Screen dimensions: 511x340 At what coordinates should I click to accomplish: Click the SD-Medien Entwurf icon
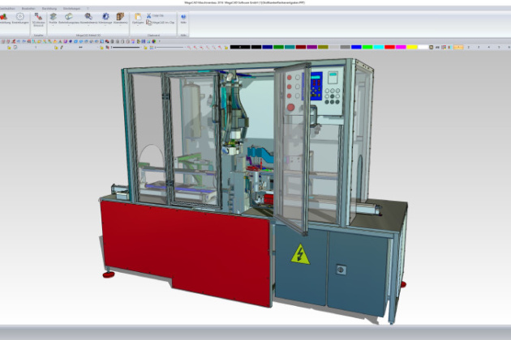[38, 17]
